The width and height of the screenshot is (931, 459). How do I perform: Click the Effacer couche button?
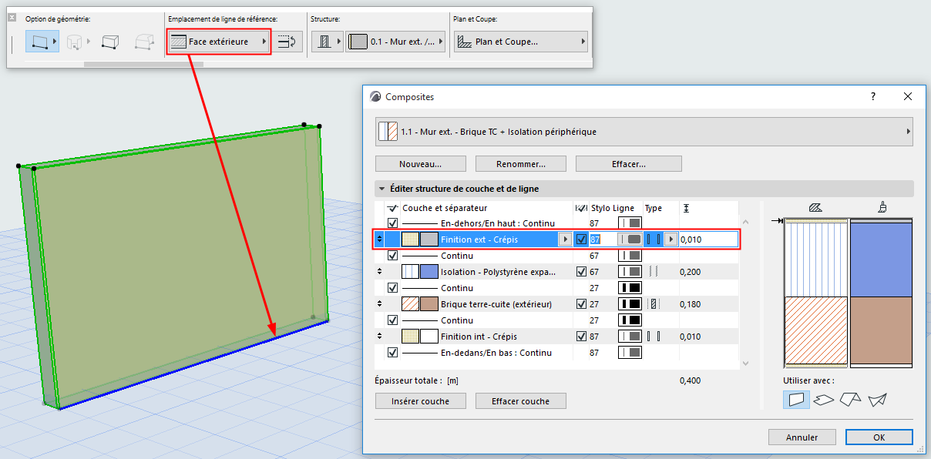tap(521, 401)
